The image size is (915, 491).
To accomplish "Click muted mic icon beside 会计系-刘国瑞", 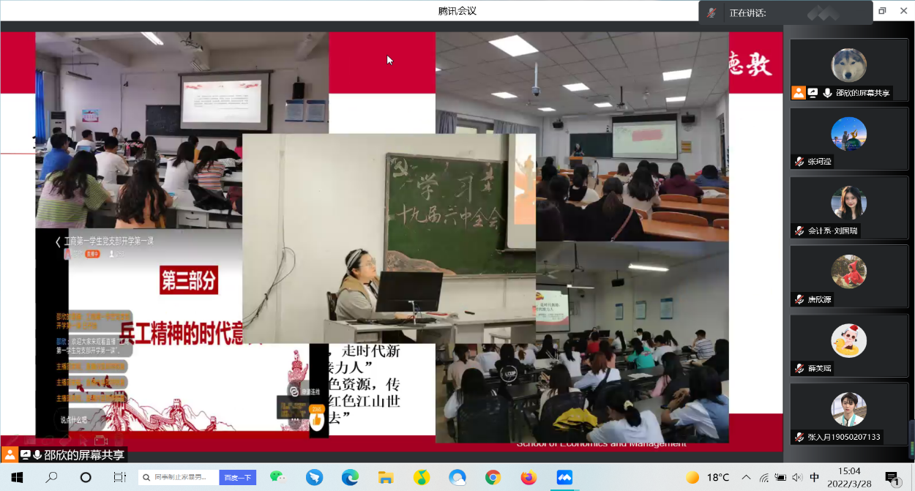I will [x=799, y=230].
